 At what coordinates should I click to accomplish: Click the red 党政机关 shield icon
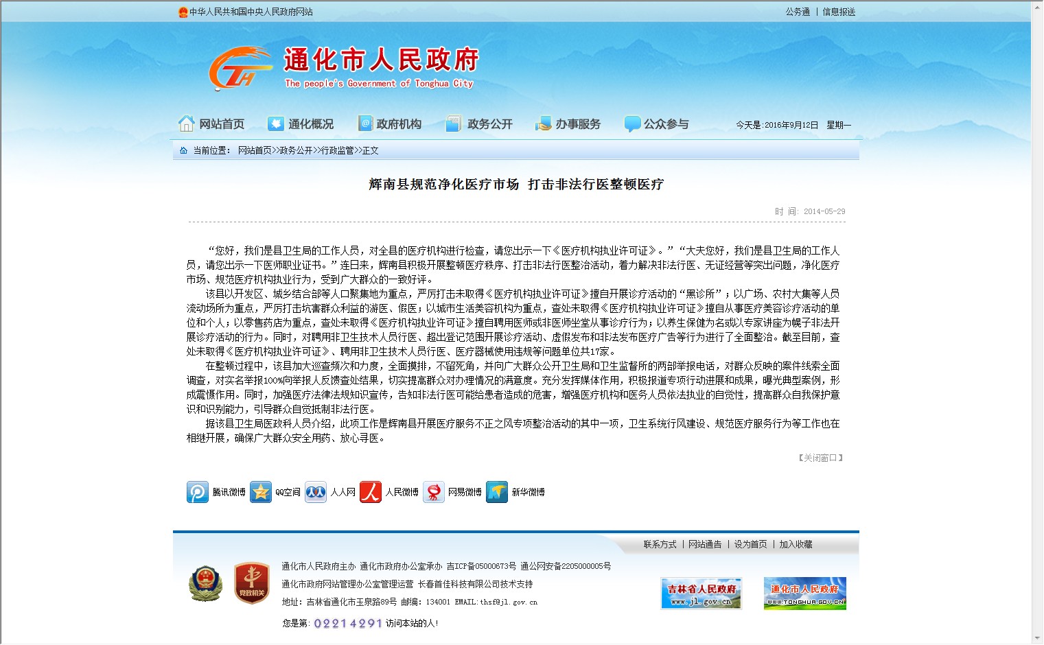coord(251,584)
